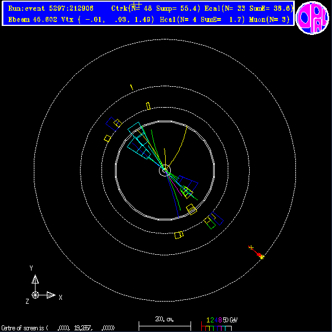Viewport: 332px width, 332px height.
Task: Click the Hcal SumE header entry
Action: pyautogui.click(x=202, y=20)
